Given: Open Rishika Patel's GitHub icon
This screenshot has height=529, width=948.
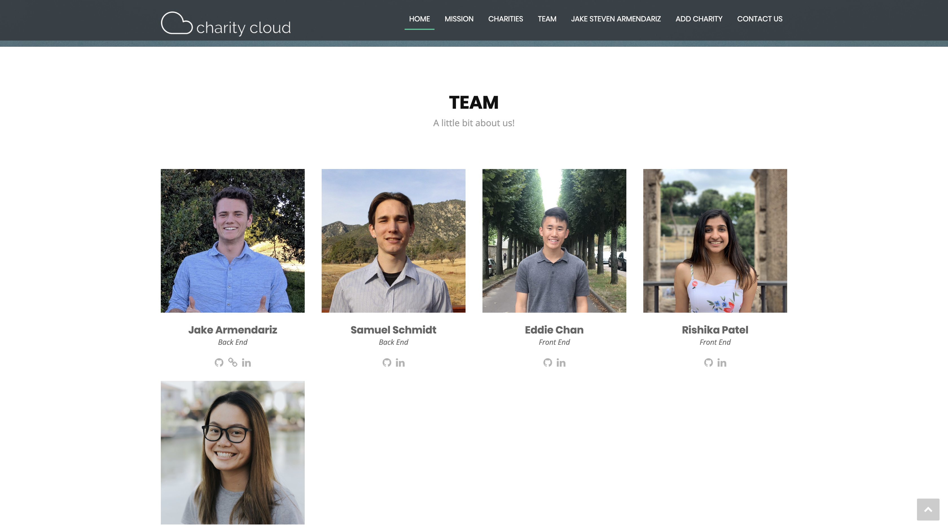Looking at the screenshot, I should pyautogui.click(x=708, y=363).
